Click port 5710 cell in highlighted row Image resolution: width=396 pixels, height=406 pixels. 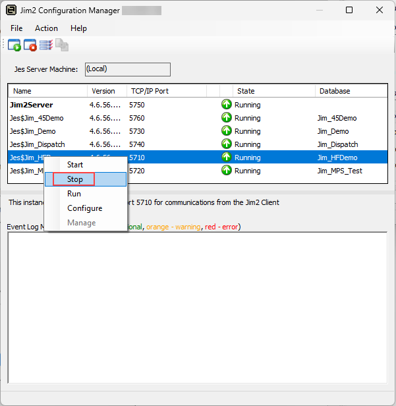pos(137,158)
